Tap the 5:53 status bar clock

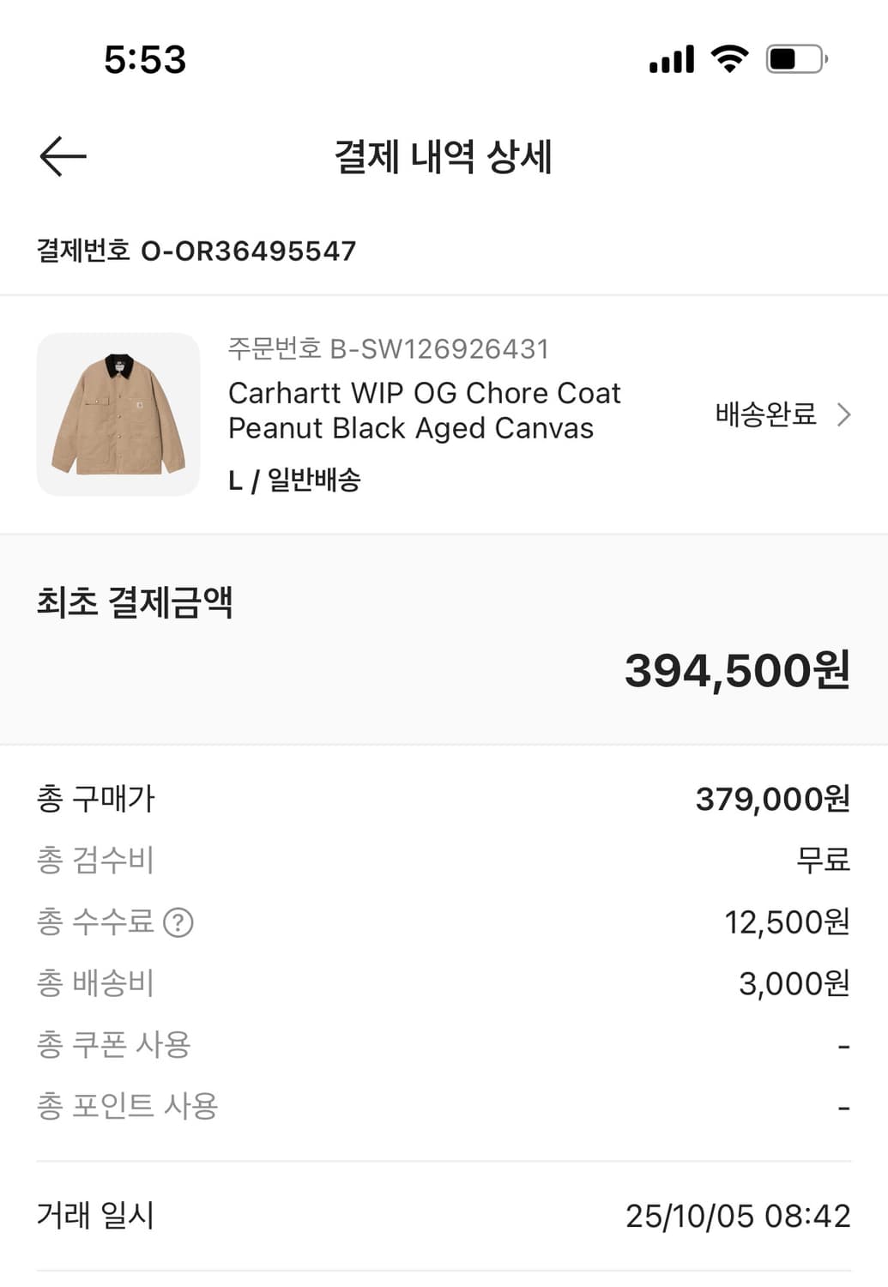(145, 59)
